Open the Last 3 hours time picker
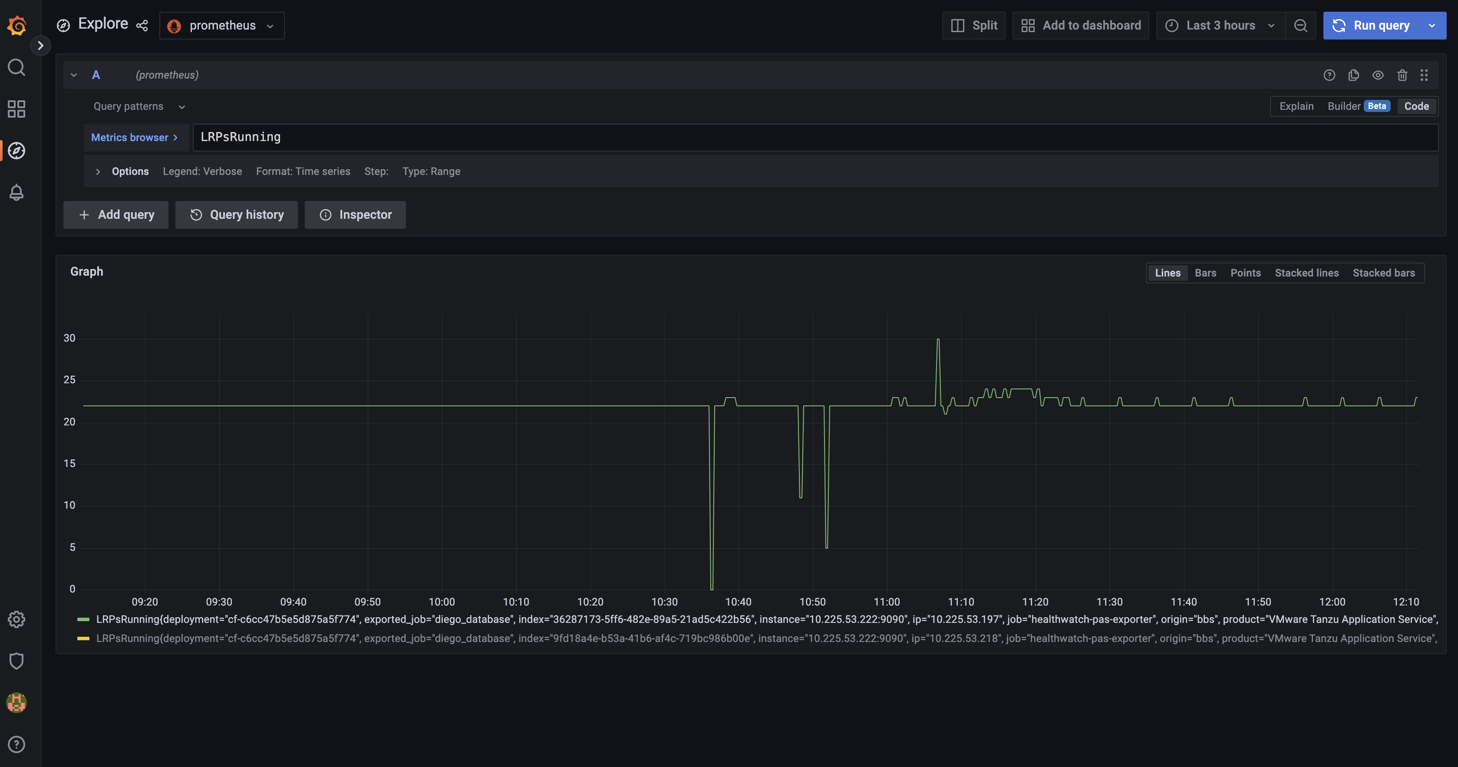1458x767 pixels. tap(1220, 26)
